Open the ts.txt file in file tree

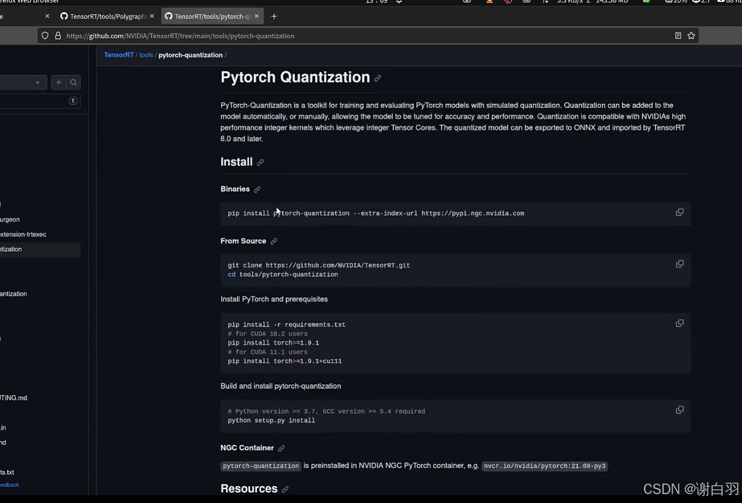pos(7,473)
